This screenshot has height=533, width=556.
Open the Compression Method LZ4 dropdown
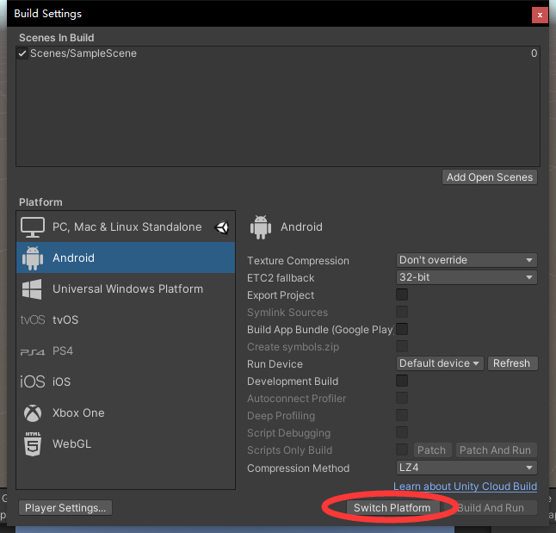(466, 468)
